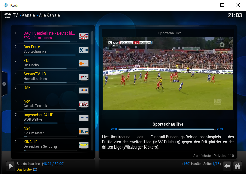Minimize the Kodi window
The height and width of the screenshot is (174, 246).
[207, 5]
